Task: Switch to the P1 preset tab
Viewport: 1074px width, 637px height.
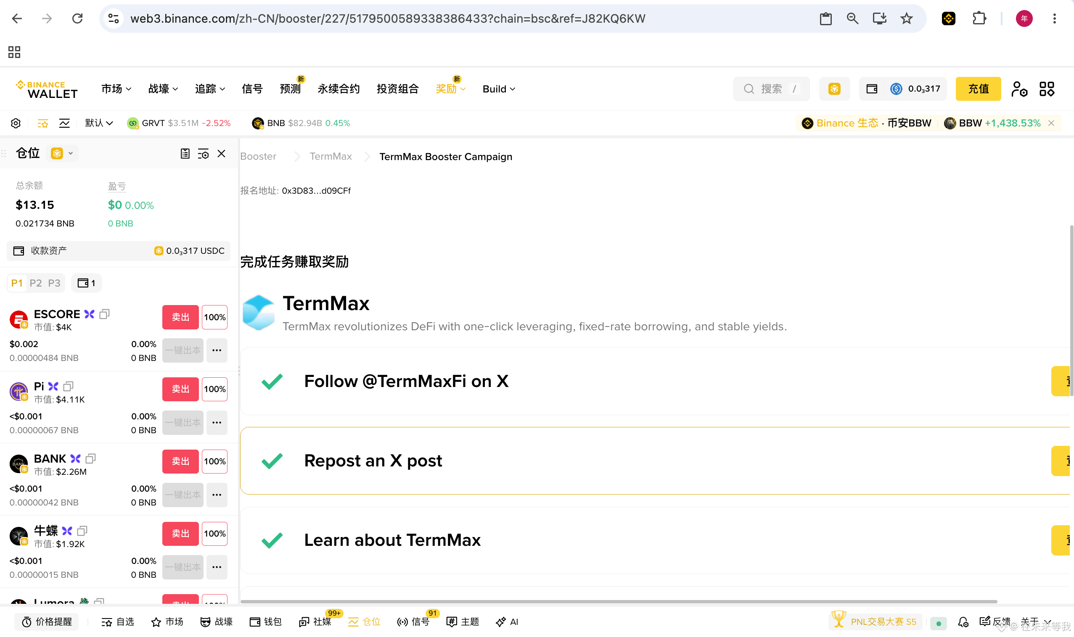Action: (x=17, y=283)
